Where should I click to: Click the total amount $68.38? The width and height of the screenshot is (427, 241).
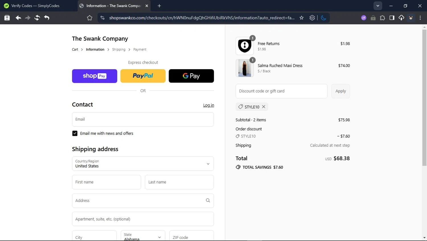[342, 158]
